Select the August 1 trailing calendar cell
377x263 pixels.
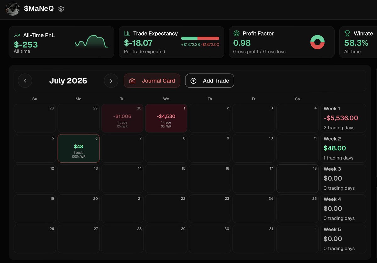298,239
